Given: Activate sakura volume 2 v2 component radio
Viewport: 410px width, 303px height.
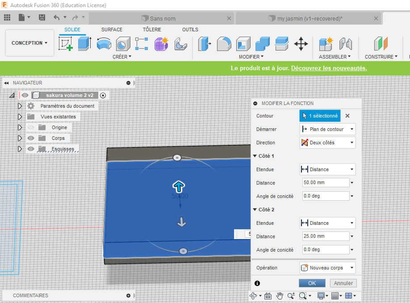Looking at the screenshot, I should pyautogui.click(x=103, y=96).
